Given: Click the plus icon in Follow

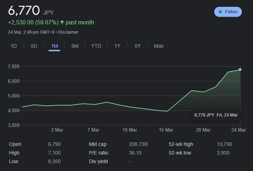Looking at the screenshot, I should click(220, 12).
